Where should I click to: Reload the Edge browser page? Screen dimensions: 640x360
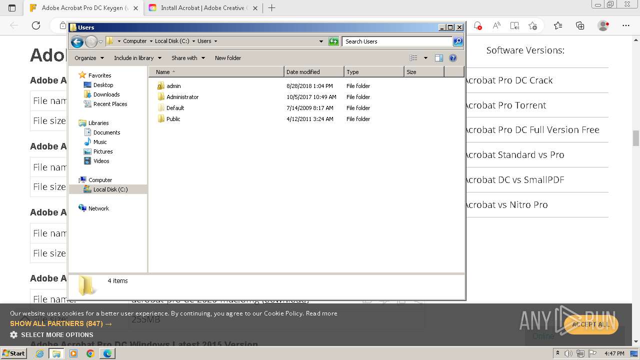[36, 25]
